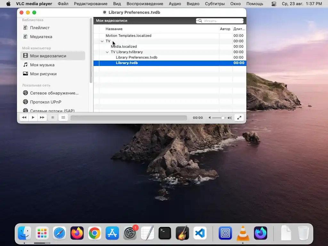Open TextEdit from the Dock
The height and width of the screenshot is (246, 328).
coord(147,233)
